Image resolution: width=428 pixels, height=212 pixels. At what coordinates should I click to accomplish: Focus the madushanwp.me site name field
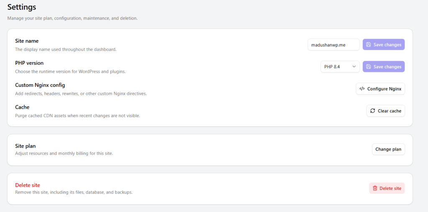(334, 44)
